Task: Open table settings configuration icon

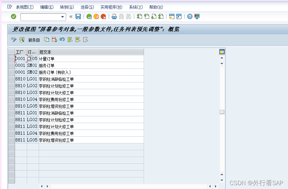Action: [222, 52]
